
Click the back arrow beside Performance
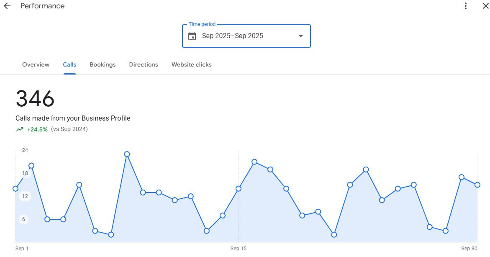coord(7,6)
